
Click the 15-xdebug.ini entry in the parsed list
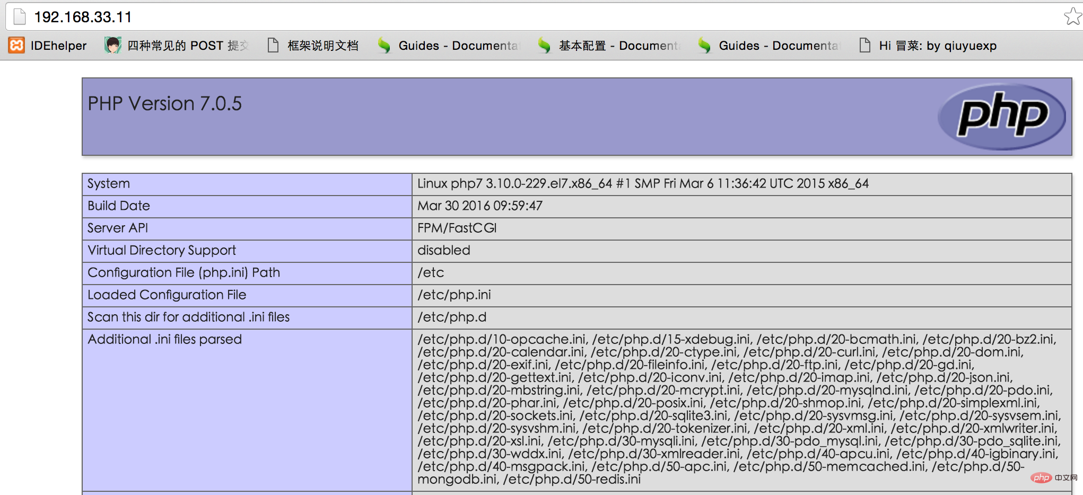click(x=671, y=340)
